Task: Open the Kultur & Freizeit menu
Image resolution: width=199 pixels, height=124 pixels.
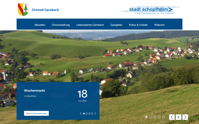Action: click(x=138, y=25)
